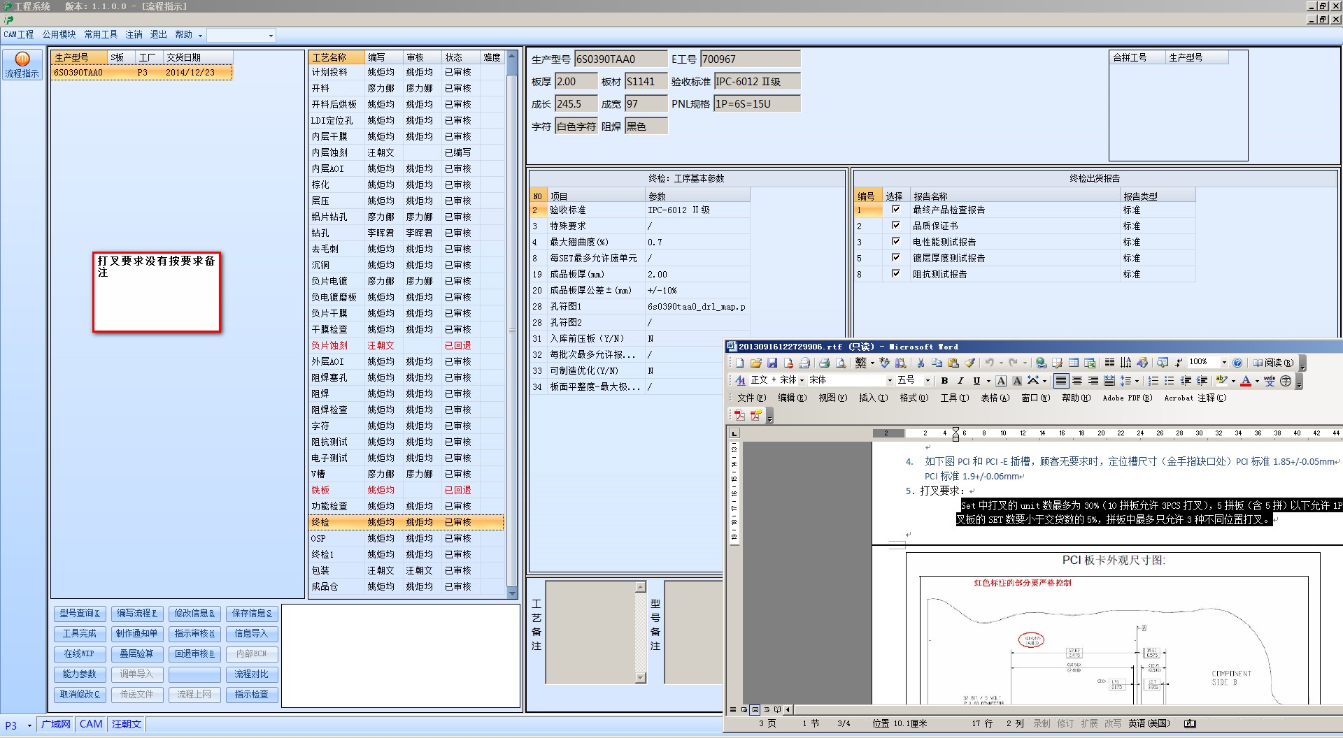Viewport: 1343px width, 738px height.
Task: Toggle Underline formatting in Word
Action: point(976,381)
